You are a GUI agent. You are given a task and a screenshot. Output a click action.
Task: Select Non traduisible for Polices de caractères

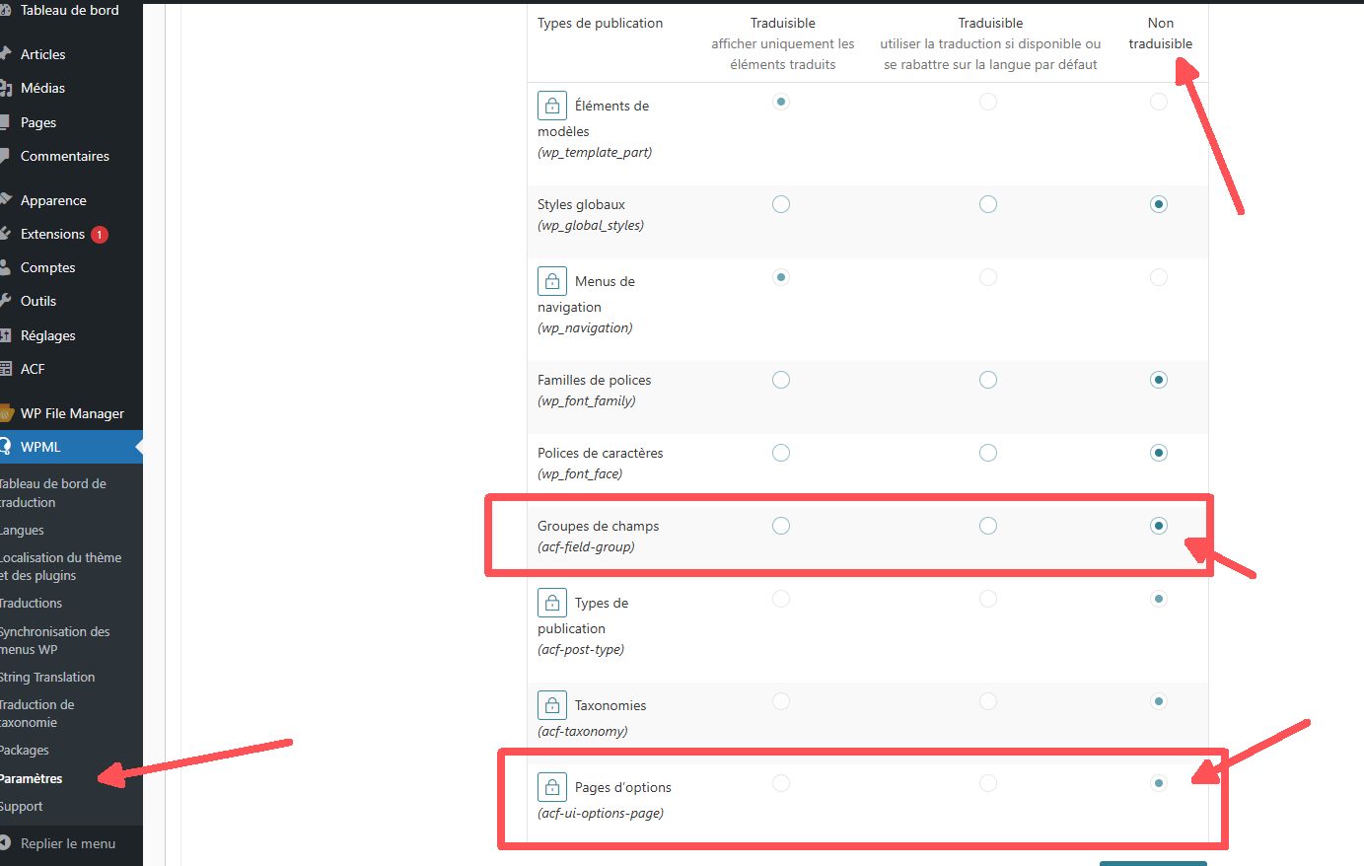[1159, 453]
